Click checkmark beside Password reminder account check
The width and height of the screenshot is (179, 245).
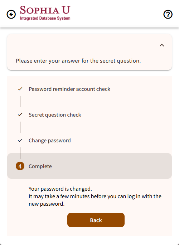tap(20, 89)
